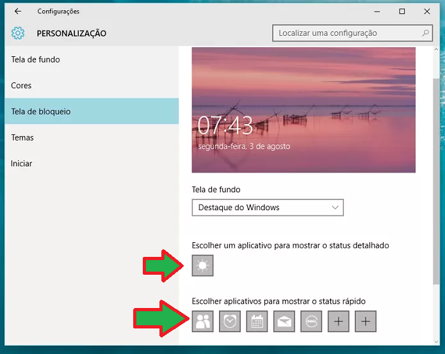Select the Mail envelope quick status icon
Image resolution: width=445 pixels, height=354 pixels.
(x=284, y=321)
